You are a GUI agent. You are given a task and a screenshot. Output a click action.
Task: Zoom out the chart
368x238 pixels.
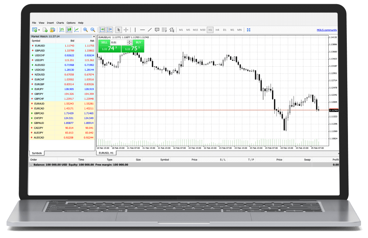[93, 30]
